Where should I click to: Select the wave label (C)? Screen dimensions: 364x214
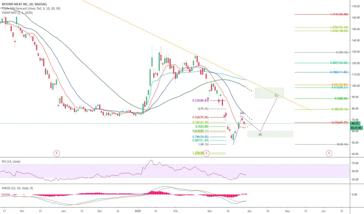[277, 95]
